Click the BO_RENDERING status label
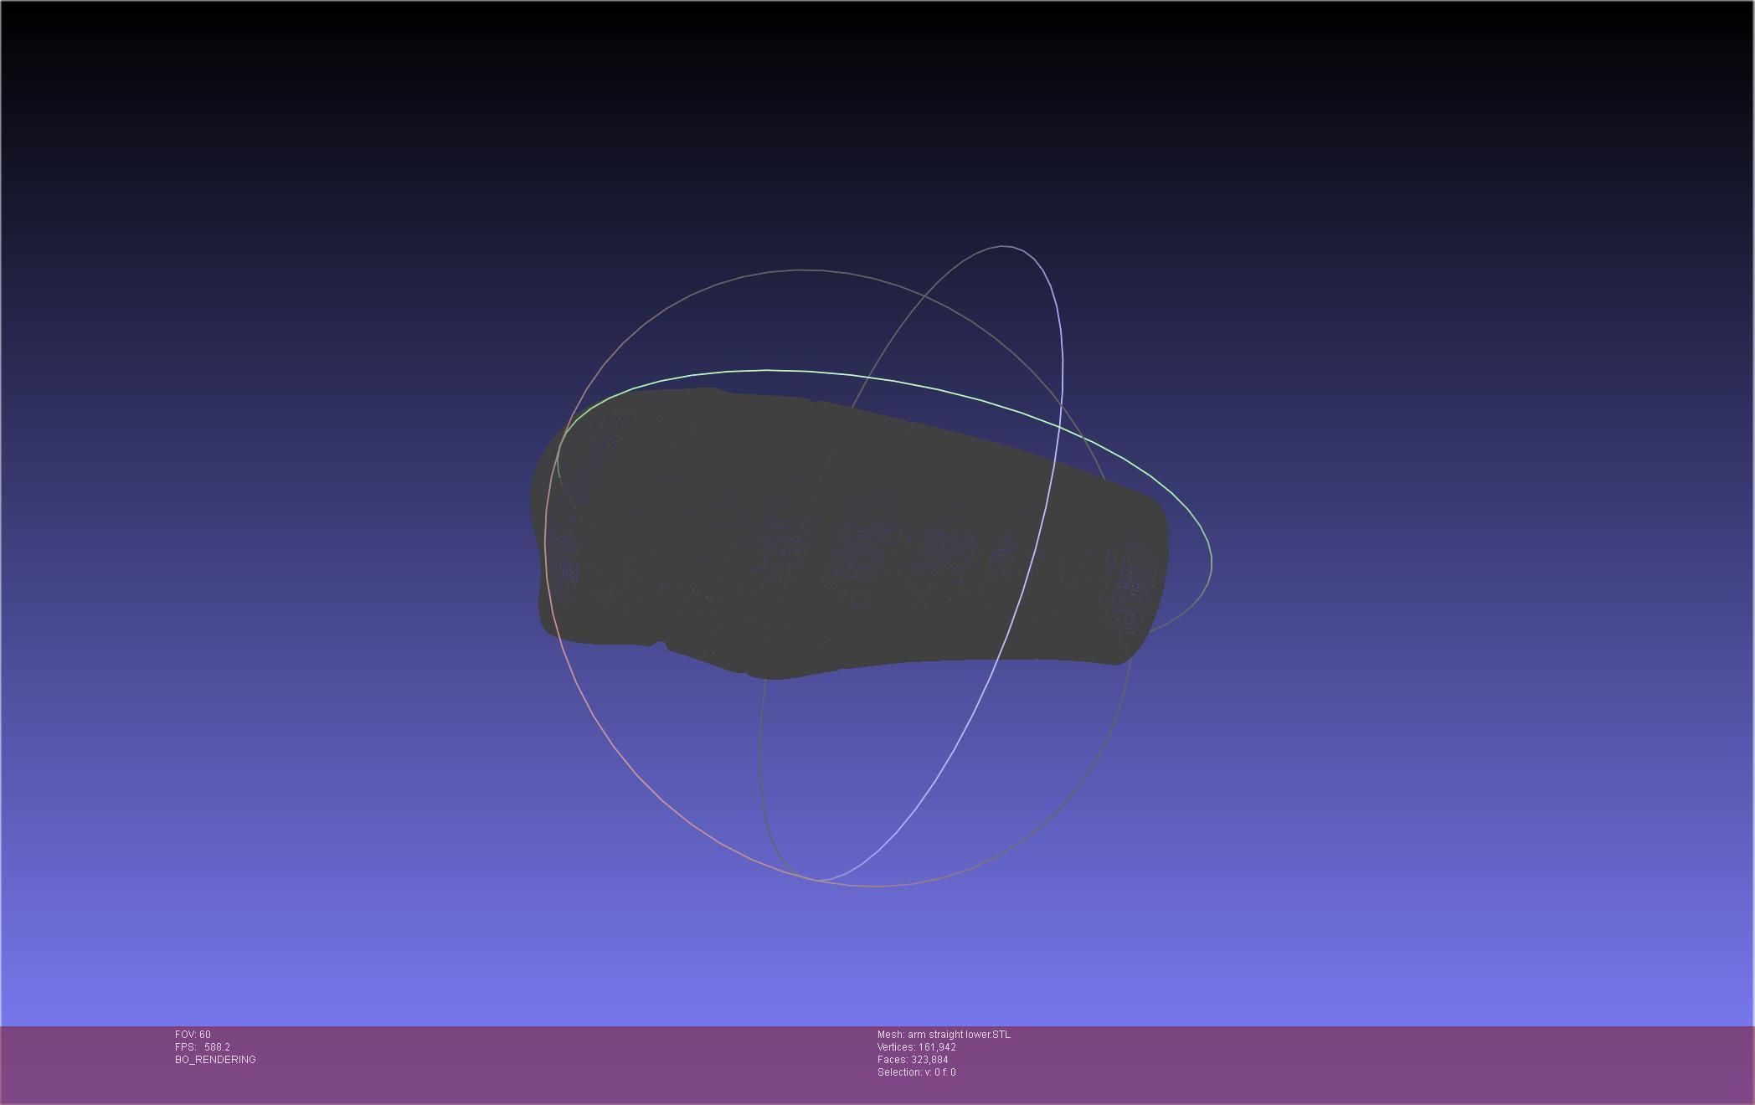 (x=215, y=1060)
